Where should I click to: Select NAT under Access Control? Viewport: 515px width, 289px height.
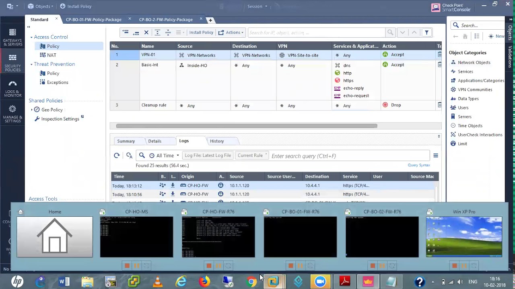pyautogui.click(x=51, y=55)
